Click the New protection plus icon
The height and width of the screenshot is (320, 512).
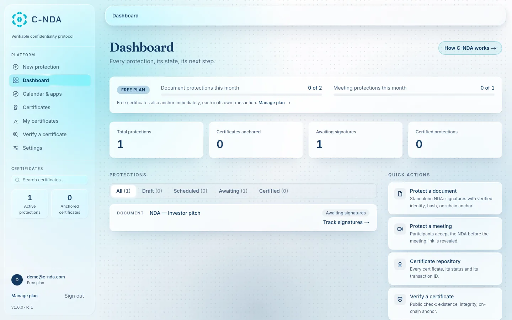coord(16,67)
